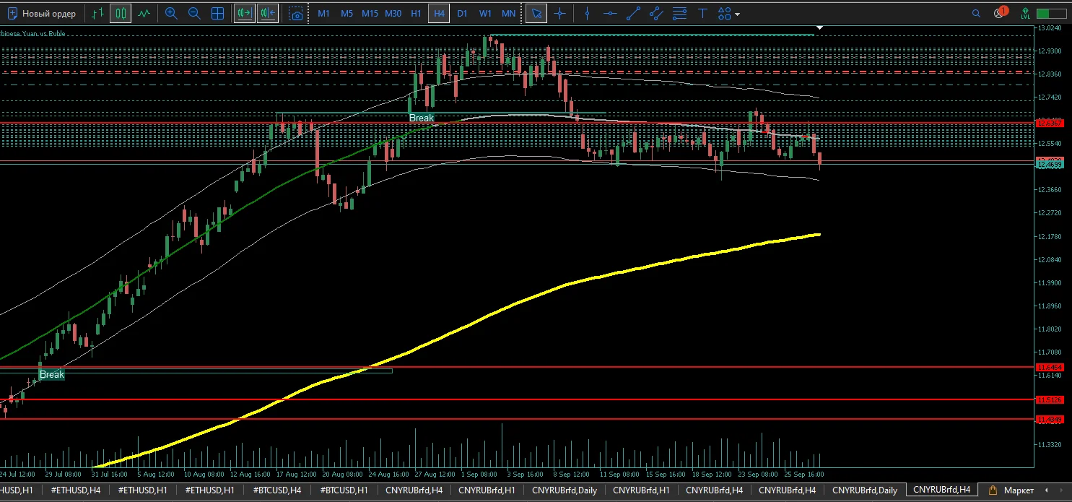Set timeframe to MN monthly
Image resolution: width=1072 pixels, height=502 pixels.
tap(508, 13)
